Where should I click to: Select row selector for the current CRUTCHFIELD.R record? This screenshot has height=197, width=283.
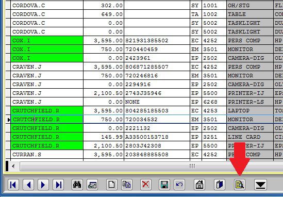point(8,119)
